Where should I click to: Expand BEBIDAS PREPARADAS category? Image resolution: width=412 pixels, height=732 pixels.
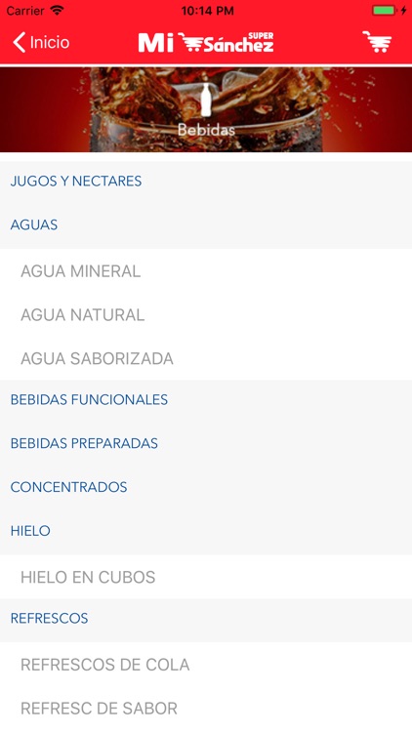(x=206, y=443)
